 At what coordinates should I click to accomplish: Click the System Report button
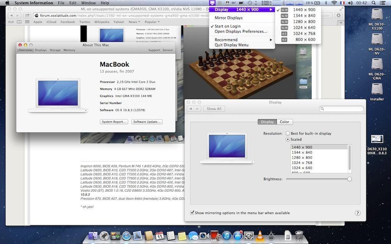(114, 122)
